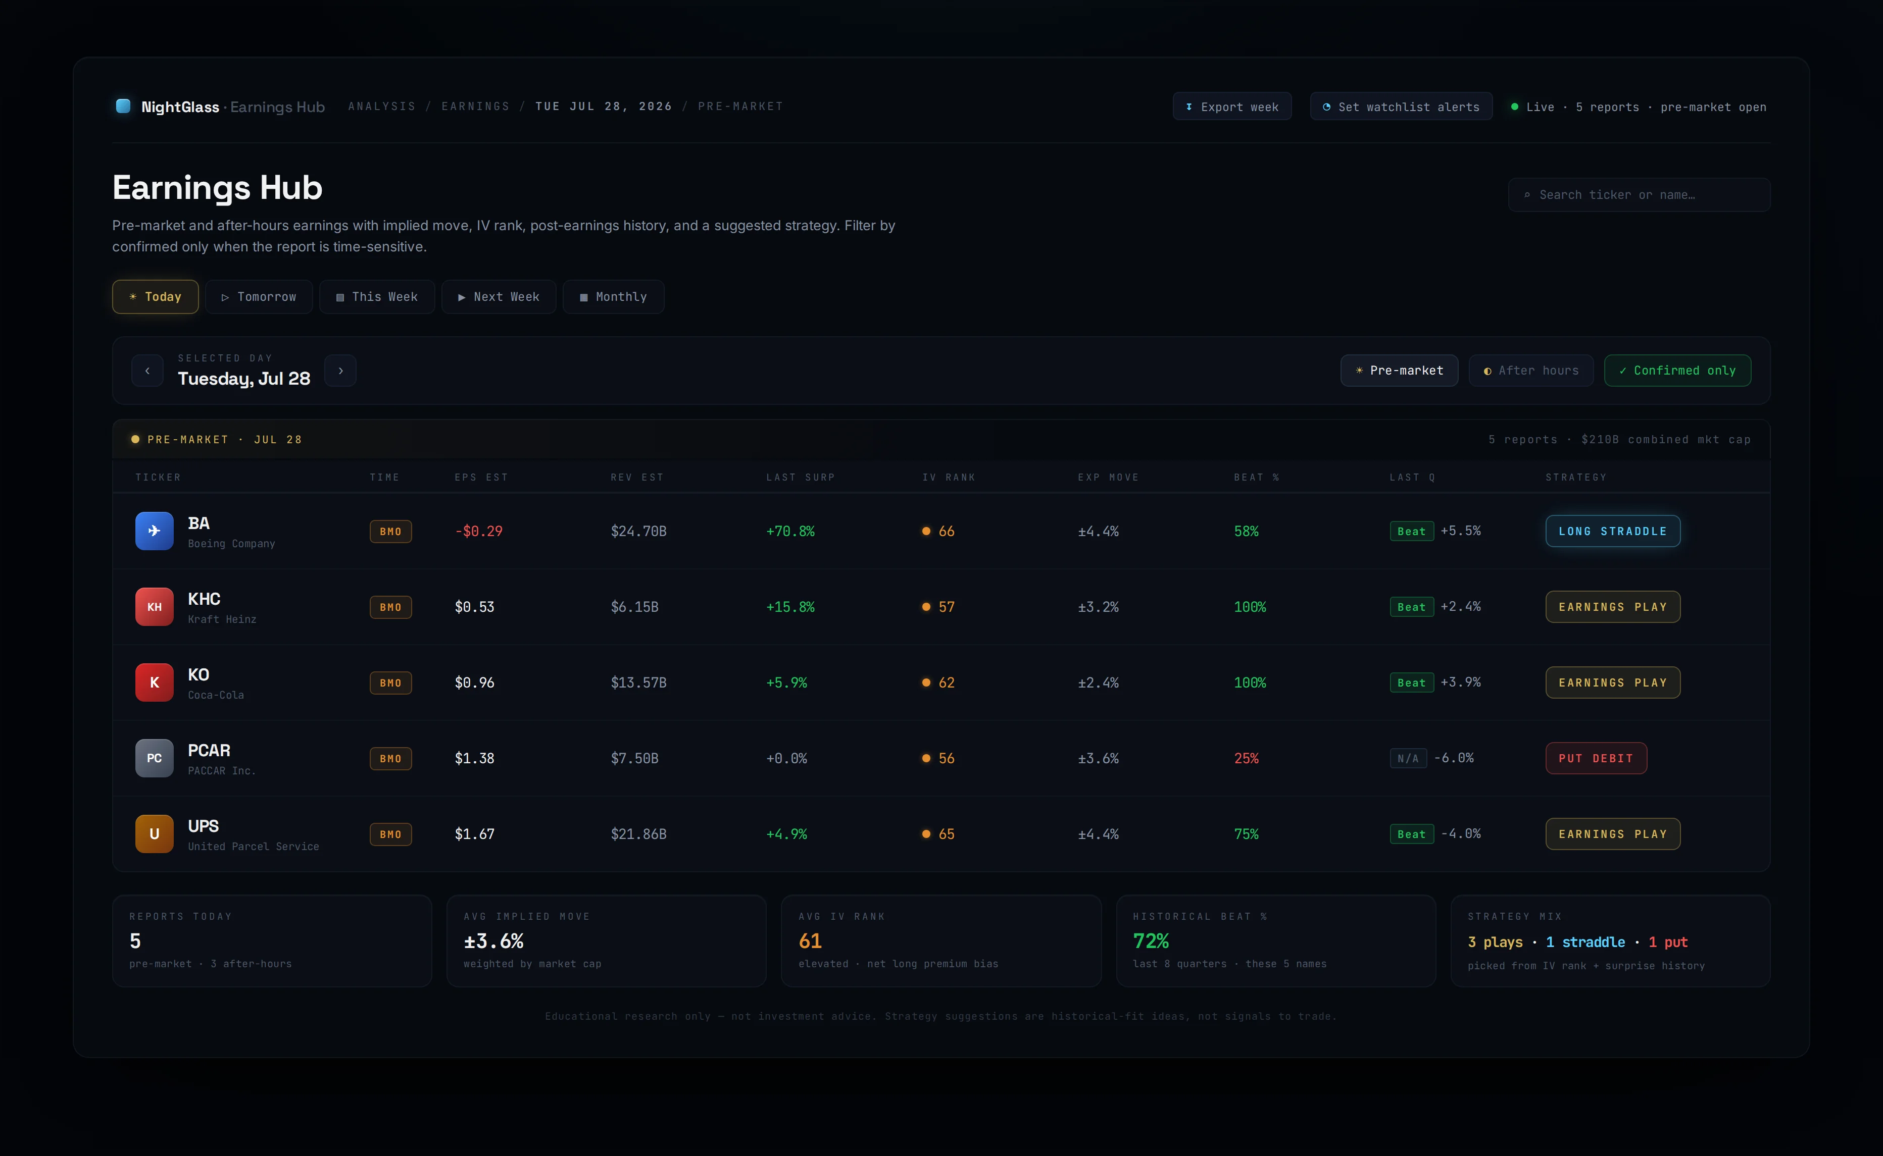This screenshot has height=1156, width=1883.
Task: Open the PUT DEBIT strategy for PCAR
Action: 1596,758
